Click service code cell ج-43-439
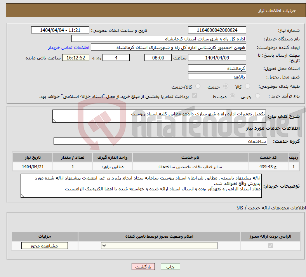 pyautogui.click(x=268, y=167)
